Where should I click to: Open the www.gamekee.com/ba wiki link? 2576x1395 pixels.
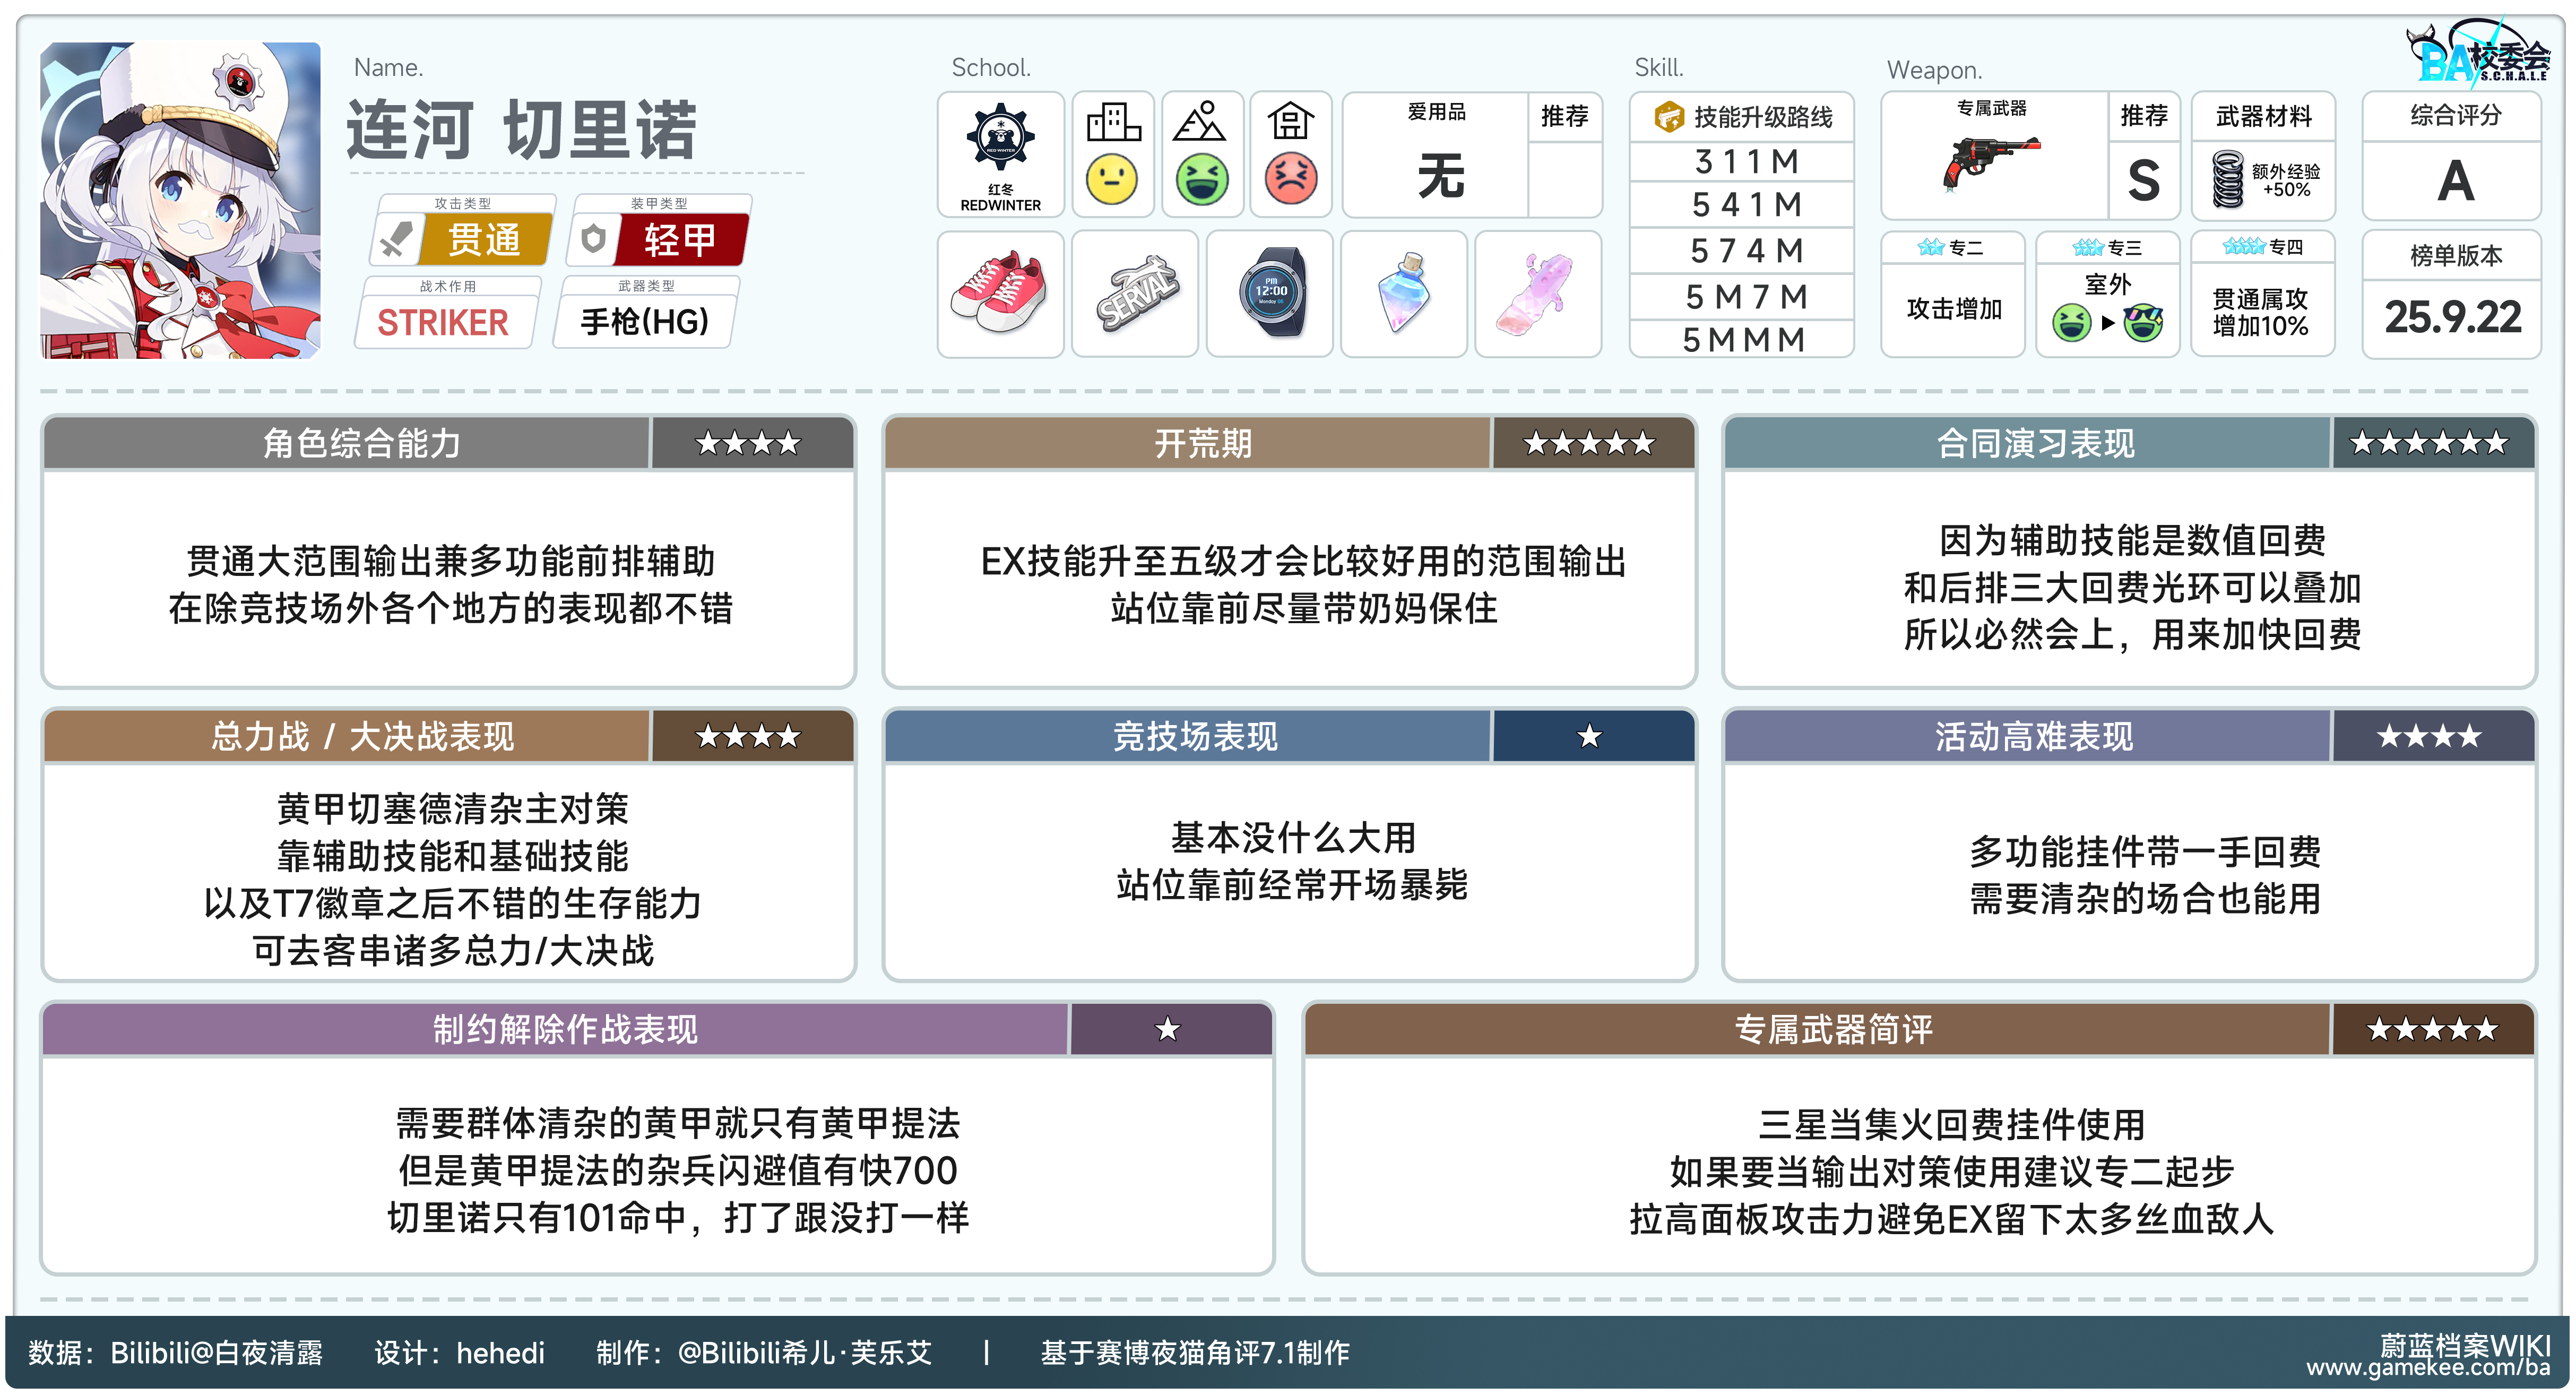click(2428, 1368)
